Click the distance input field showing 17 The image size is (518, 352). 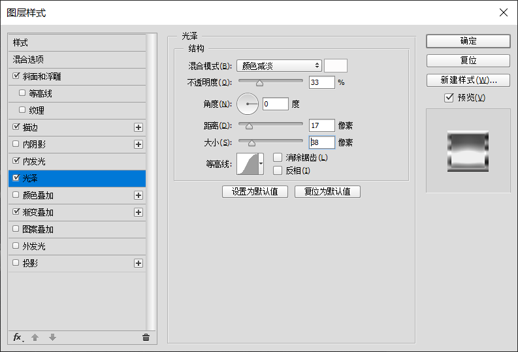click(x=322, y=125)
